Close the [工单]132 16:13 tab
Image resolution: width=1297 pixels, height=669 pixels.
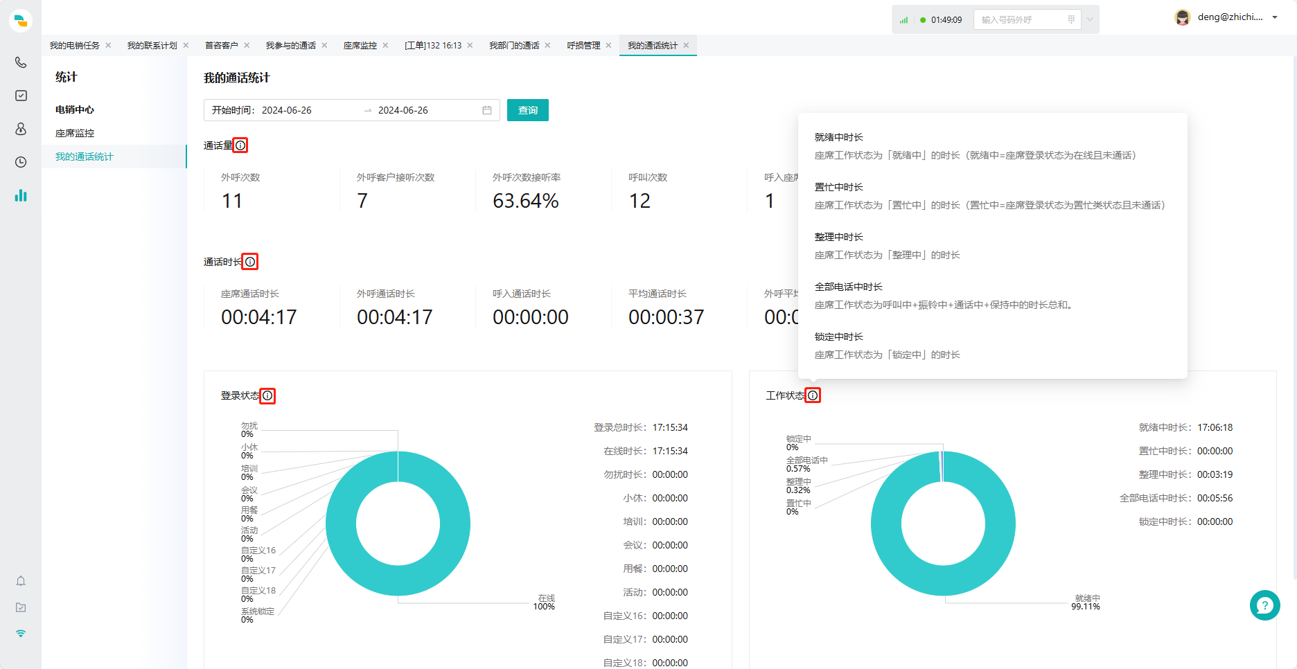tap(470, 45)
